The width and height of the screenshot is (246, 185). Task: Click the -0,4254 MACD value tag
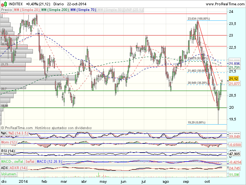[235, 162]
